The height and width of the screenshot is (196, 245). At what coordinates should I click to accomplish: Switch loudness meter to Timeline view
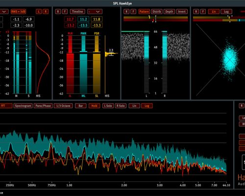(77, 12)
